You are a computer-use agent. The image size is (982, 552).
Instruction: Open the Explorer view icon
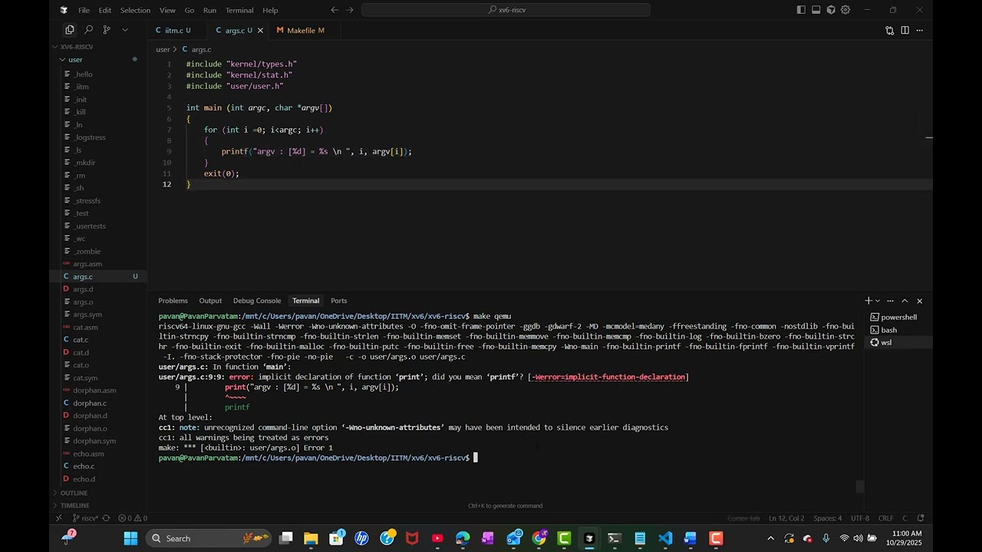click(70, 30)
